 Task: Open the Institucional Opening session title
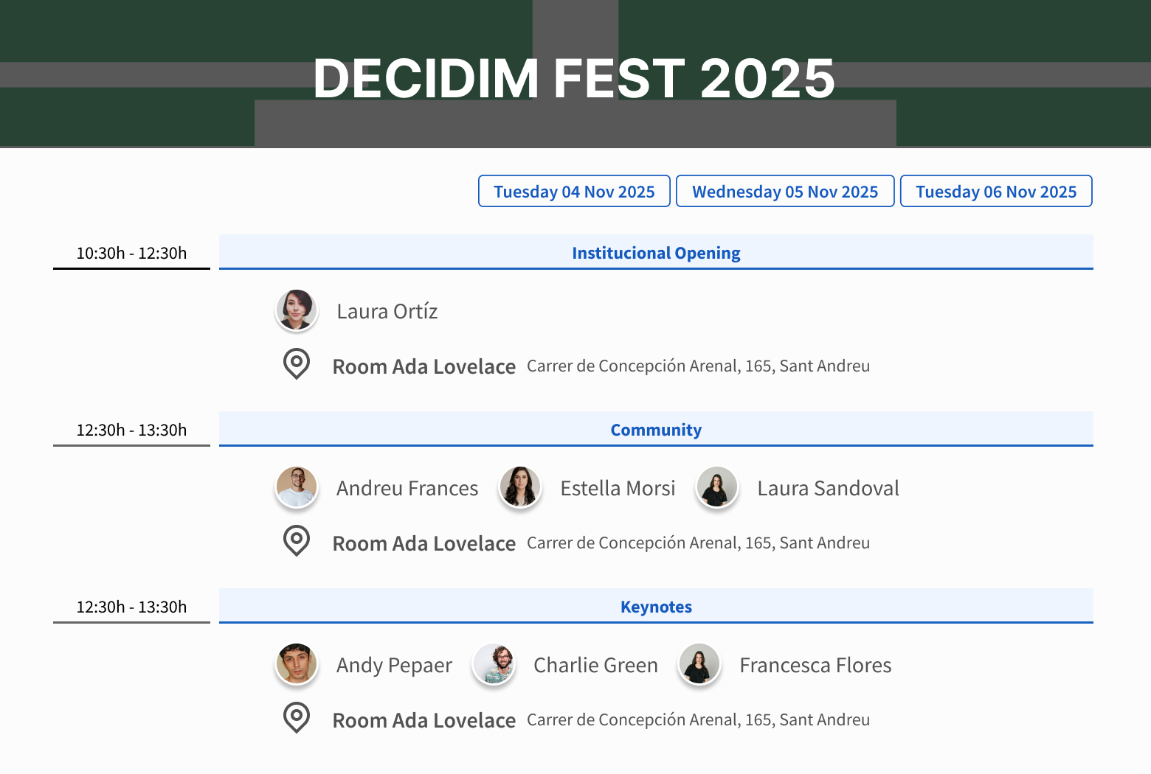coord(656,253)
